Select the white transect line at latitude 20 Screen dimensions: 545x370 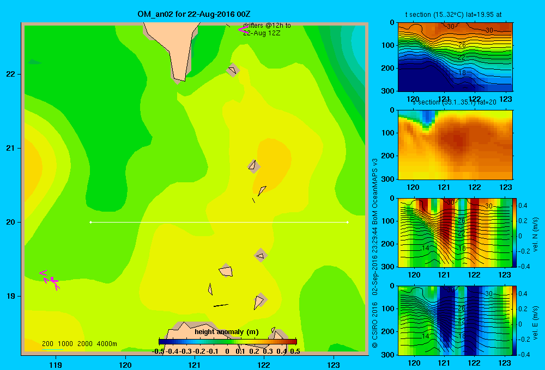[x=219, y=222]
